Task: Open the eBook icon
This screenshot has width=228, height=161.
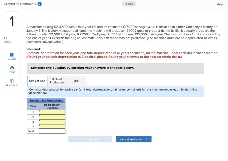Action: 12,55
